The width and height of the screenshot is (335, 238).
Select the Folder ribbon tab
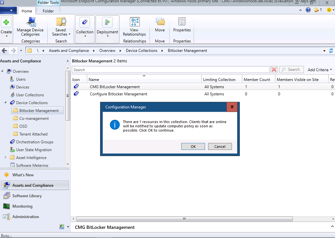tap(48, 11)
